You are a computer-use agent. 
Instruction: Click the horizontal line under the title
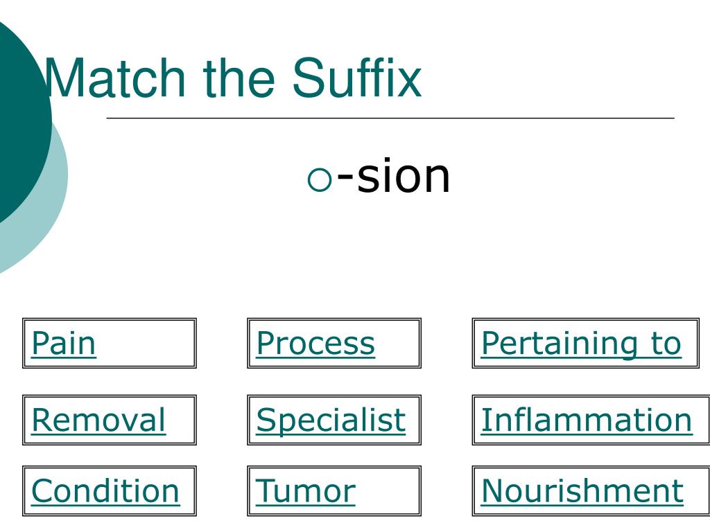pos(390,118)
